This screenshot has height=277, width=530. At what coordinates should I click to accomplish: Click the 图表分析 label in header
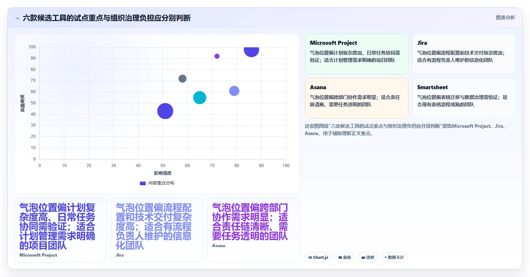click(505, 17)
